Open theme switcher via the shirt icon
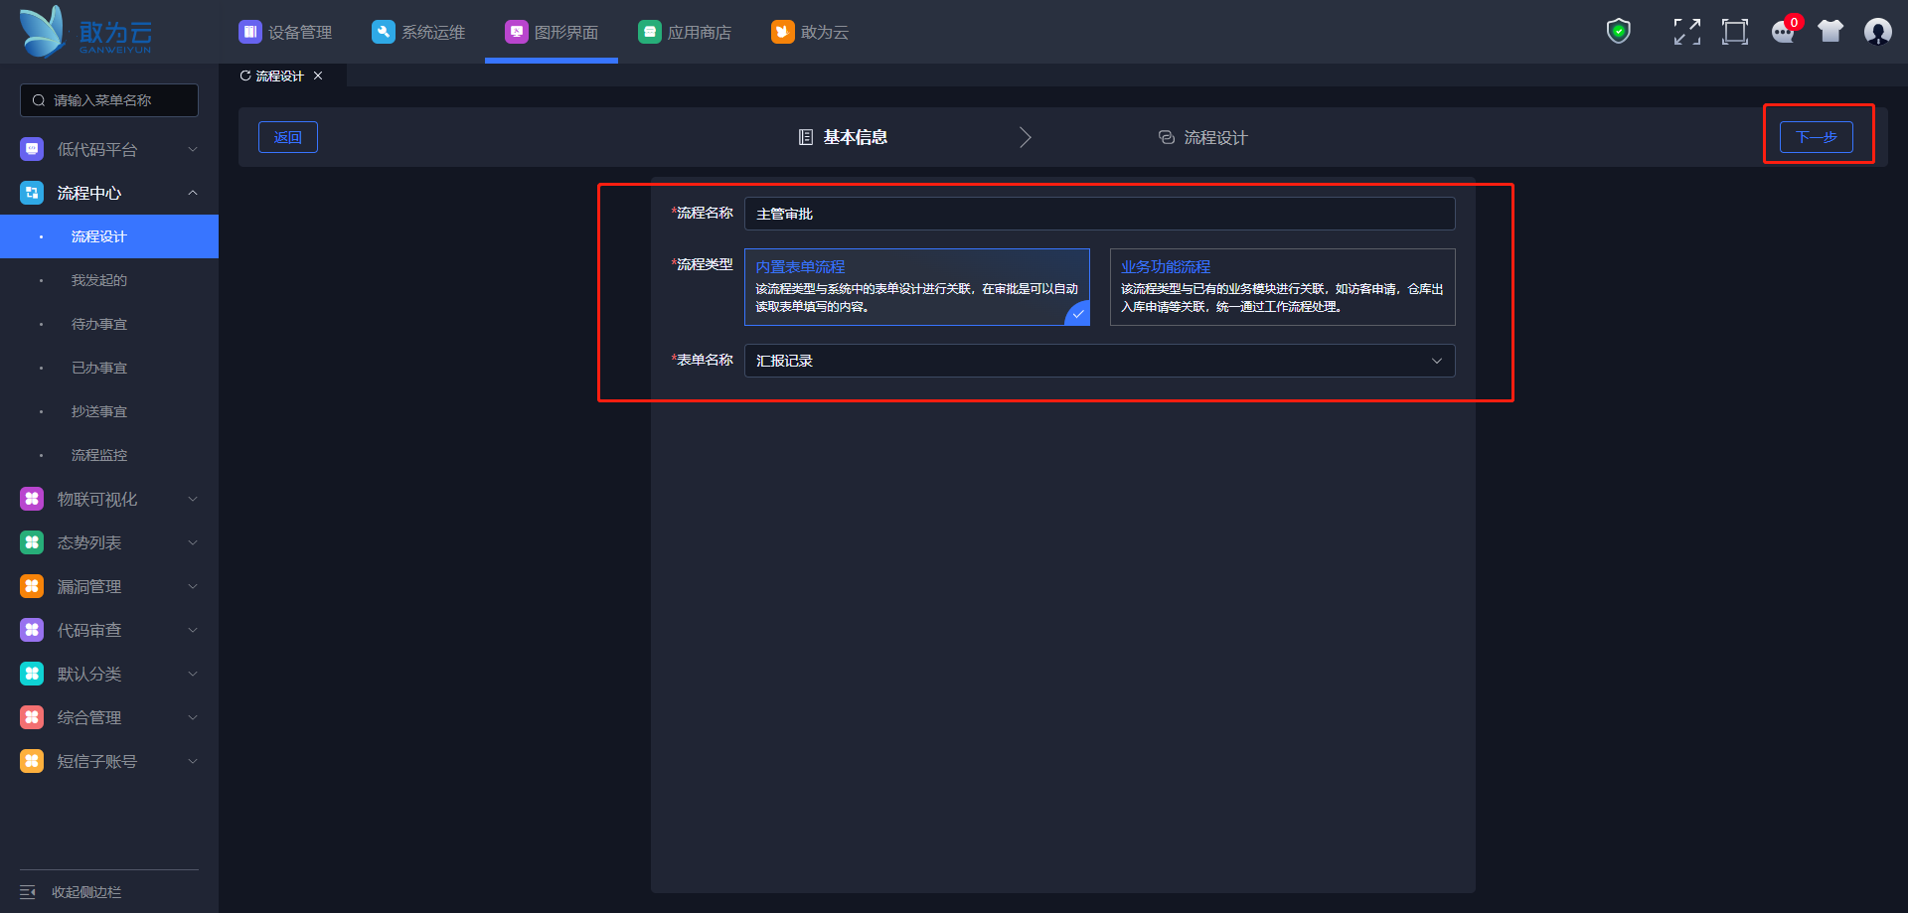The height and width of the screenshot is (913, 1908). click(x=1830, y=32)
